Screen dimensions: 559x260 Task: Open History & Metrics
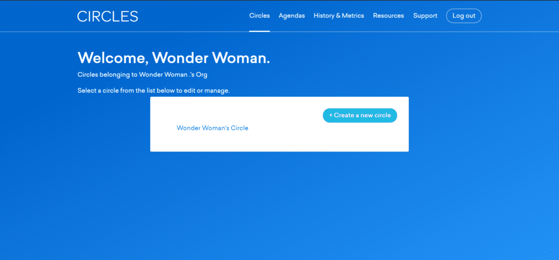[x=338, y=16]
